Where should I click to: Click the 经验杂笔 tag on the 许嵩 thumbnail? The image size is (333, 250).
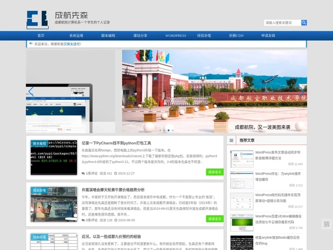tap(40, 190)
